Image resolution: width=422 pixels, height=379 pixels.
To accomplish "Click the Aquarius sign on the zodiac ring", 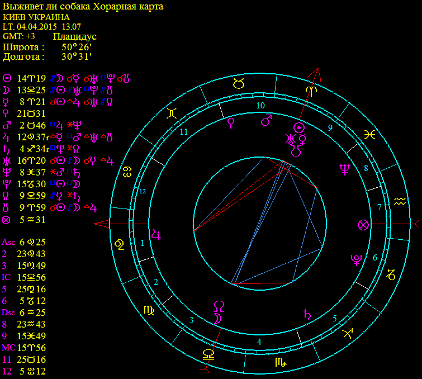I will pos(400,201).
